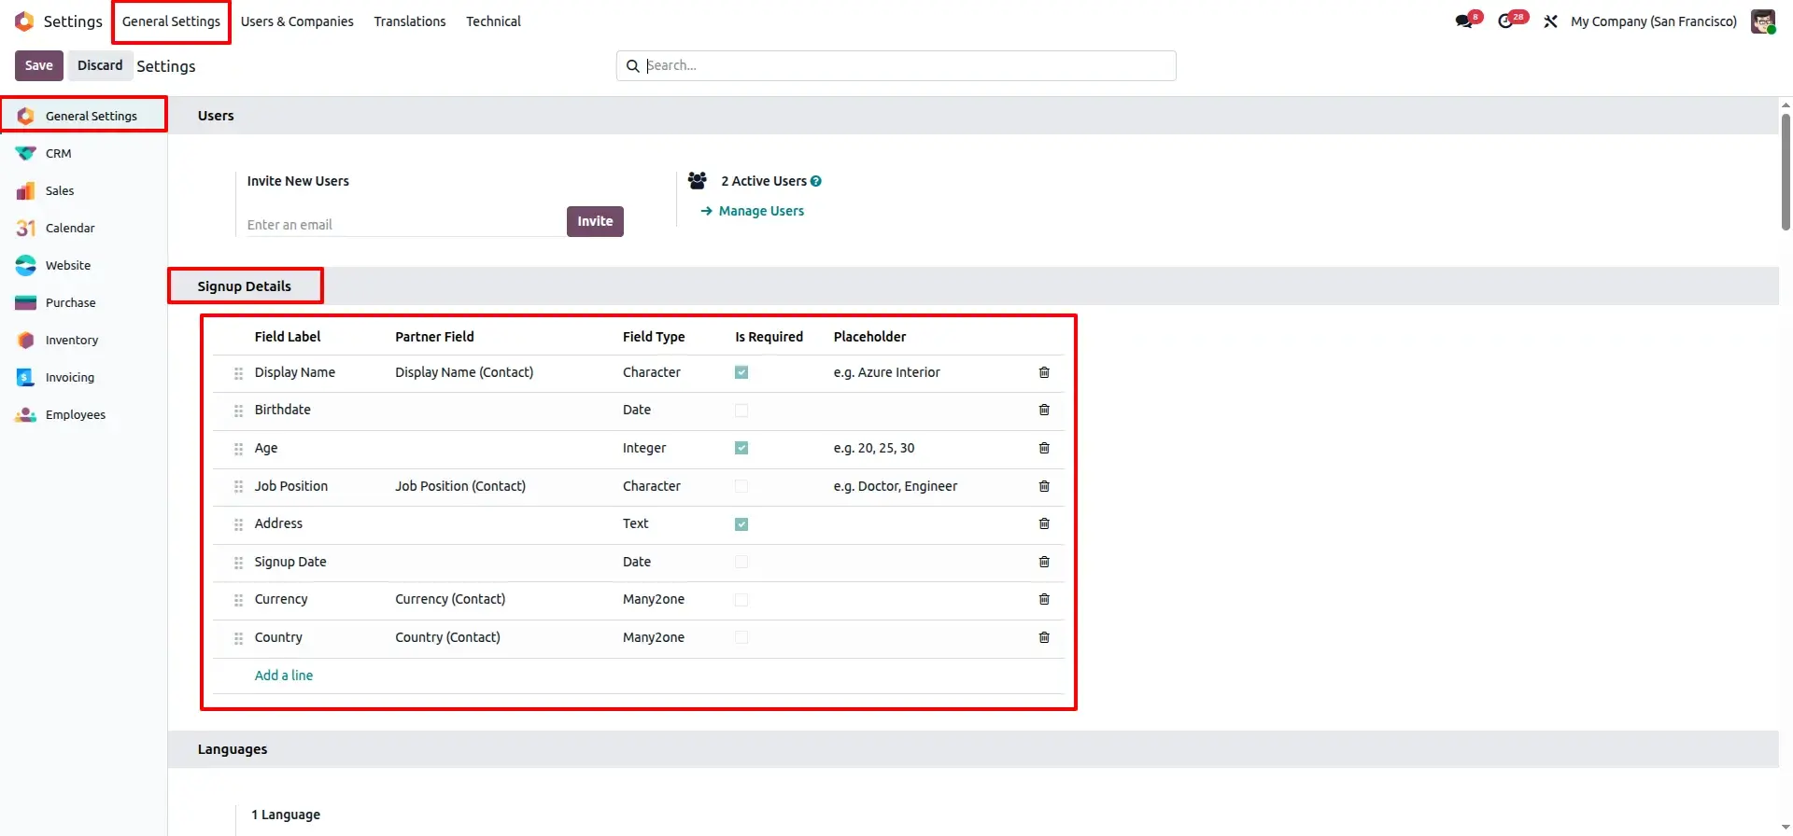Click the two-person active users icon
1793x836 pixels.
(698, 181)
